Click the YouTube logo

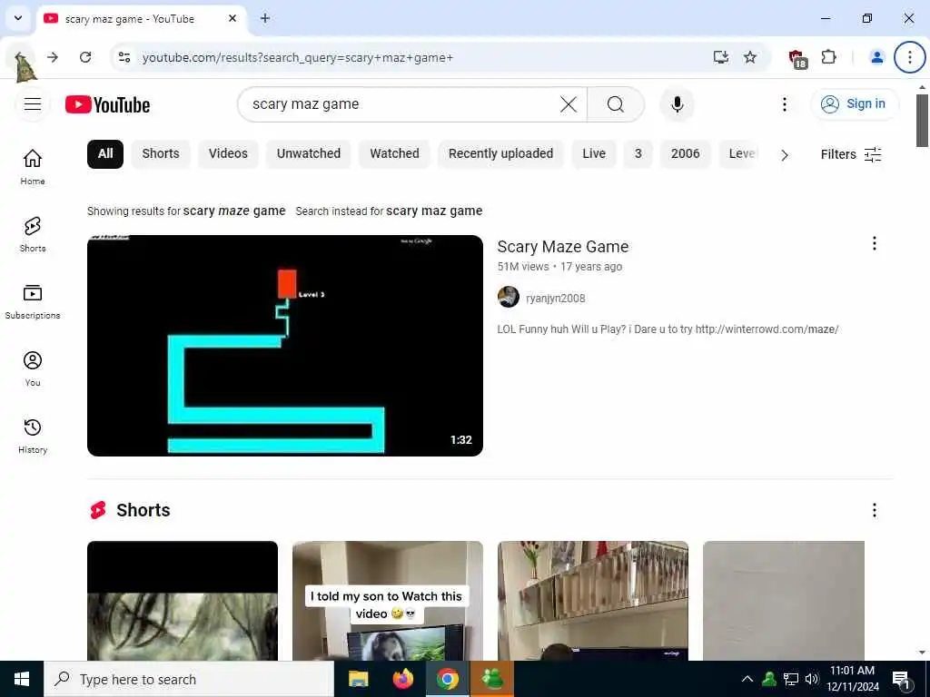(x=107, y=105)
